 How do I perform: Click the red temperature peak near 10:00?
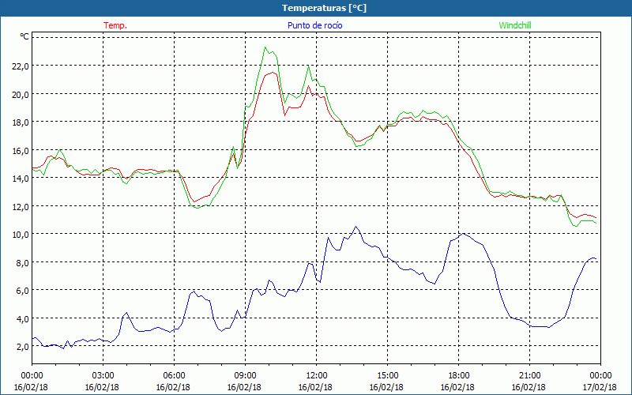point(273,72)
